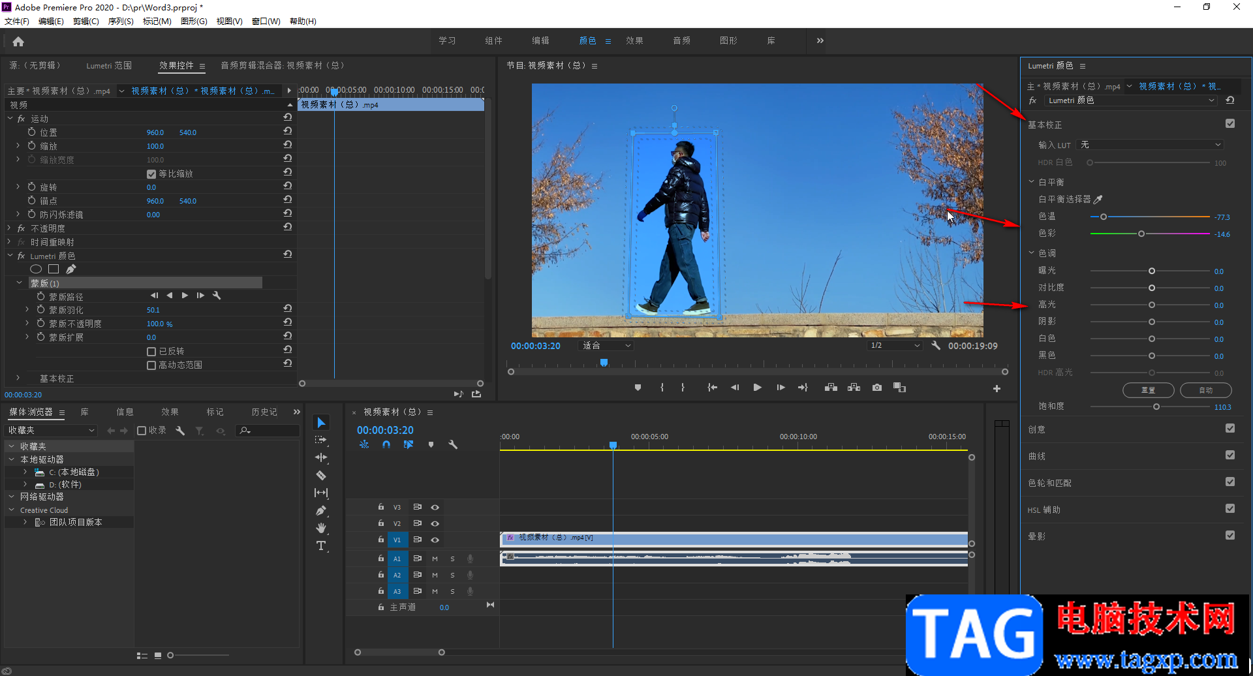The image size is (1253, 676).
Task: Open the Sequence menu
Action: [x=120, y=22]
